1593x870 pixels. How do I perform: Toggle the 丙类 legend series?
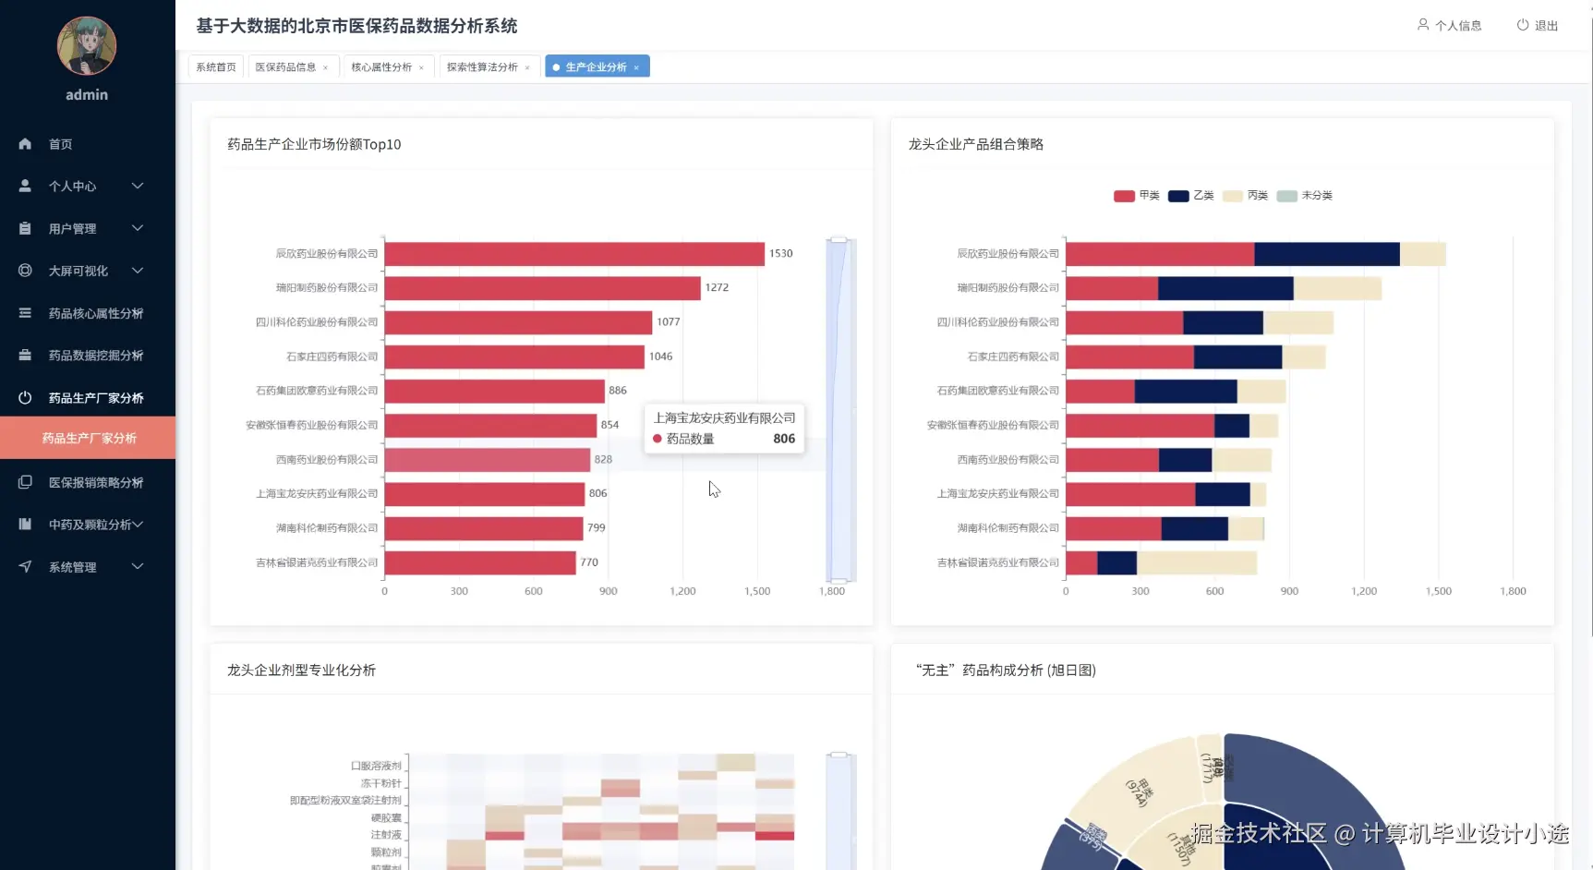tap(1245, 195)
